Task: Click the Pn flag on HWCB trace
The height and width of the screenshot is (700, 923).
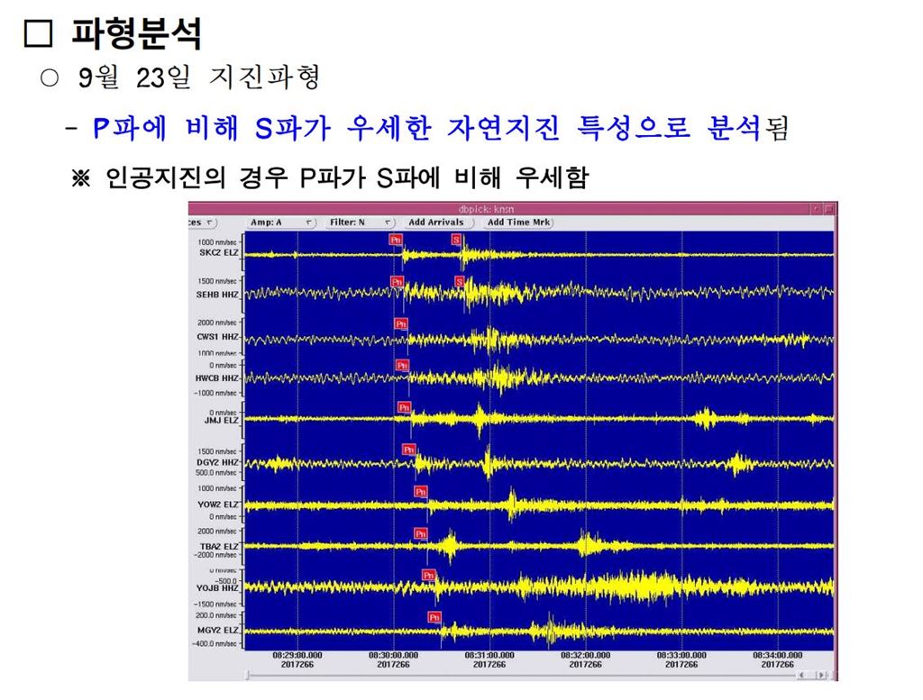Action: pos(402,365)
